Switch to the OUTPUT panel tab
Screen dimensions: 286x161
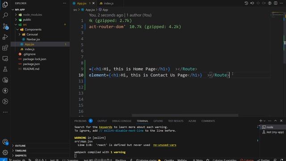tap(102, 121)
